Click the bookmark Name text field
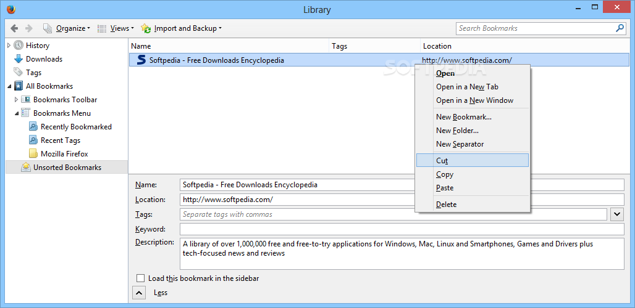Image resolution: width=635 pixels, height=308 pixels. (402, 185)
